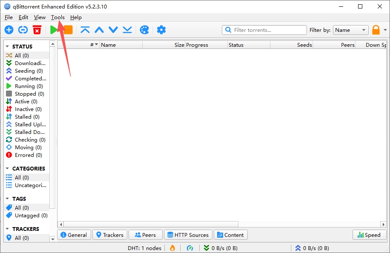Select the Untagged (0) filter
Viewport: 390px width, 253px height.
pyautogui.click(x=27, y=216)
